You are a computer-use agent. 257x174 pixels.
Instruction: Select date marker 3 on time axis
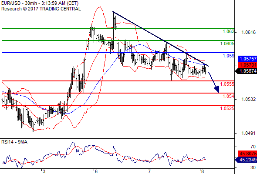pyautogui.click(x=44, y=171)
